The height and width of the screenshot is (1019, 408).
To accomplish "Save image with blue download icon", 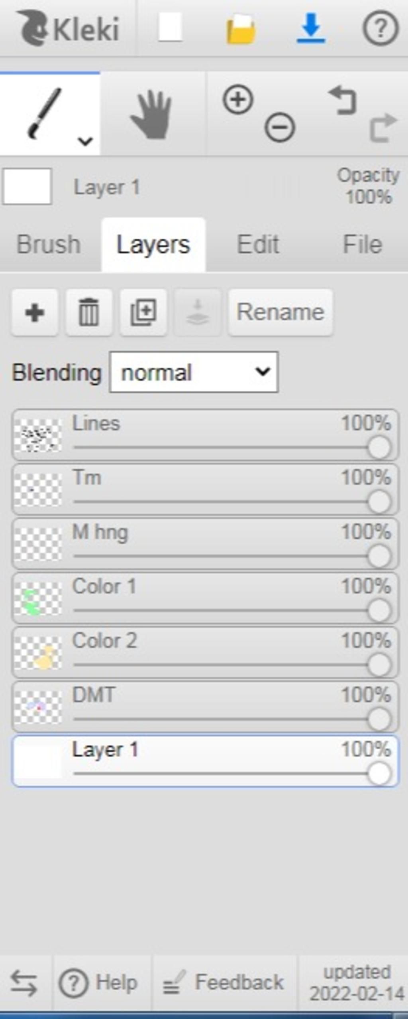I will [311, 28].
